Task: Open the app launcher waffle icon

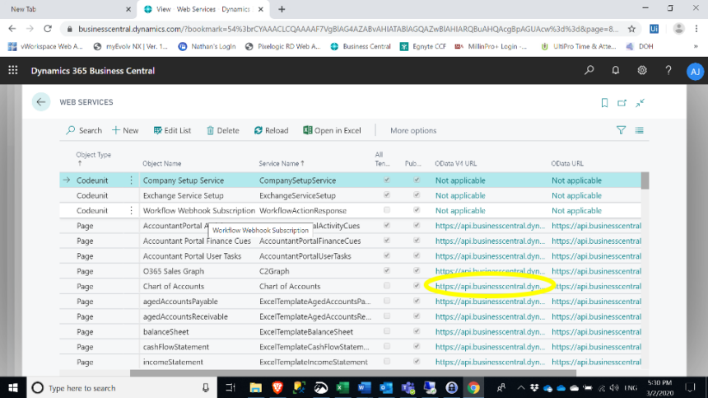Action: 12,71
